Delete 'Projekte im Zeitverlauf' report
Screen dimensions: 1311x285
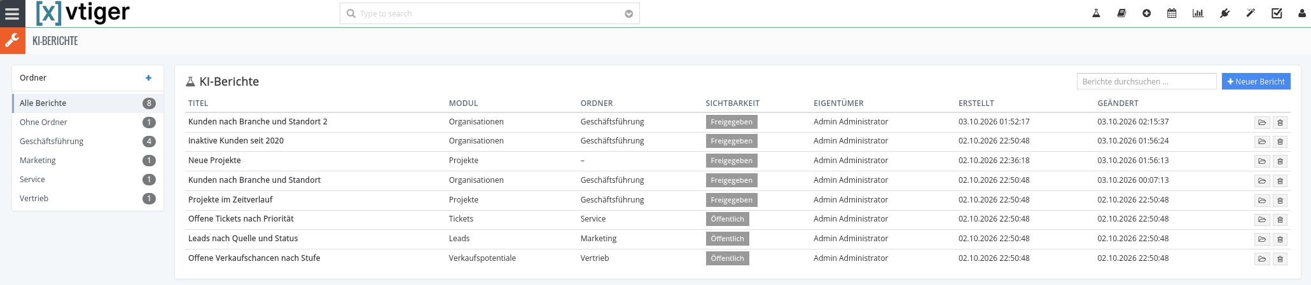click(x=1280, y=201)
